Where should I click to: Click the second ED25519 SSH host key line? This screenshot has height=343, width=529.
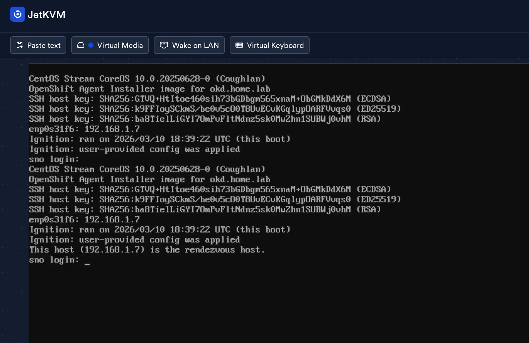[x=215, y=199]
